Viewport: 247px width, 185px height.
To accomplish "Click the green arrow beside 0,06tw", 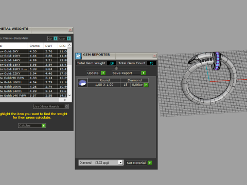I will (146, 85).
